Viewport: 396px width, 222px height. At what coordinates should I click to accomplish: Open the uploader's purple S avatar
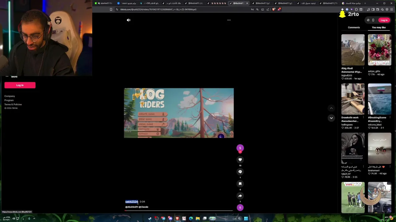(240, 148)
